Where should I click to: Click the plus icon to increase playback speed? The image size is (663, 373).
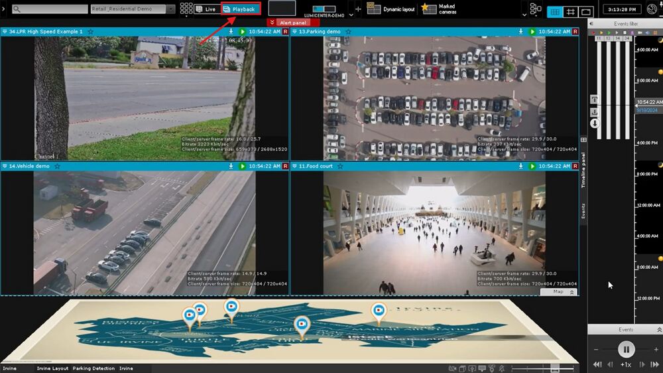point(656,350)
